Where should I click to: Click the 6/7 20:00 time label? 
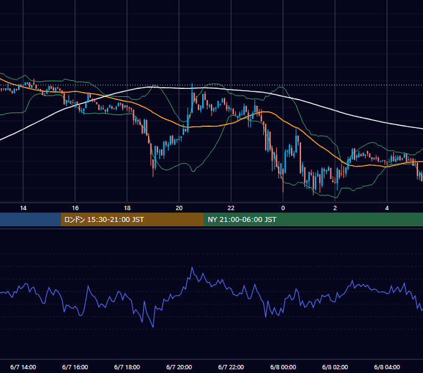(179, 367)
